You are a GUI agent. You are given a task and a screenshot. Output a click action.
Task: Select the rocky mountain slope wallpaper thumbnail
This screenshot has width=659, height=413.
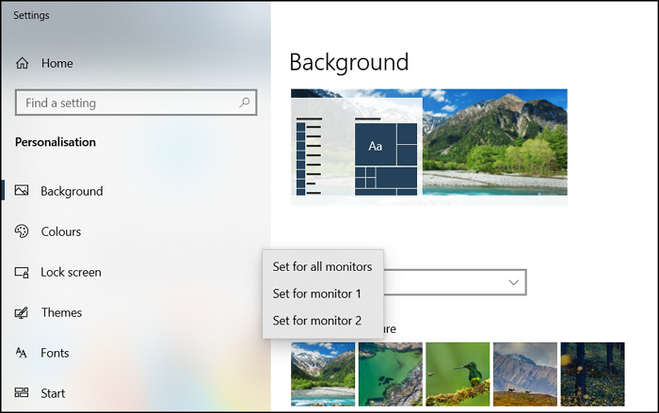[525, 373]
